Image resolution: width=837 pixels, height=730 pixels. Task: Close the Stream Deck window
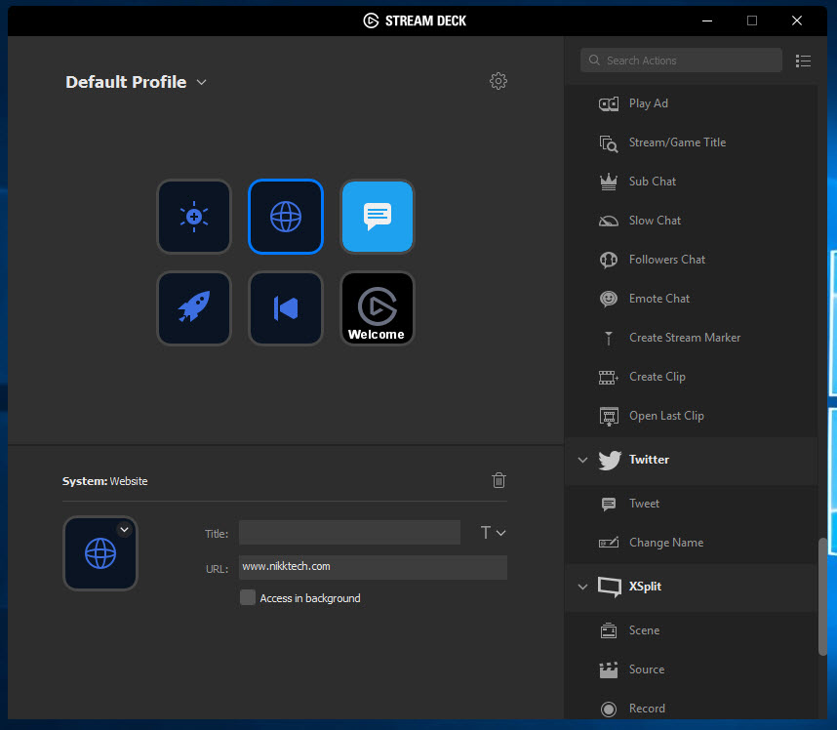coord(797,20)
